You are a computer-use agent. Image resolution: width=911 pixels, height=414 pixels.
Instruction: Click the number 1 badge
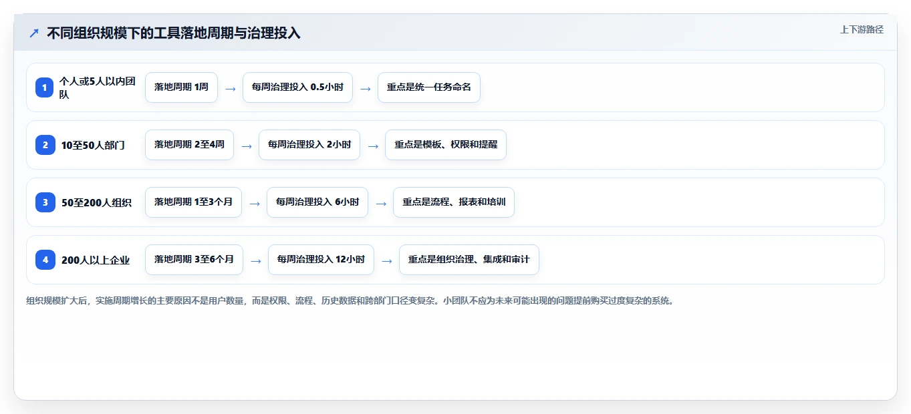point(45,87)
